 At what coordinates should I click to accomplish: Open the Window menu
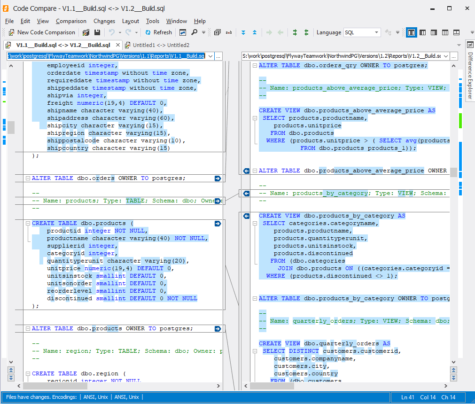pos(176,21)
